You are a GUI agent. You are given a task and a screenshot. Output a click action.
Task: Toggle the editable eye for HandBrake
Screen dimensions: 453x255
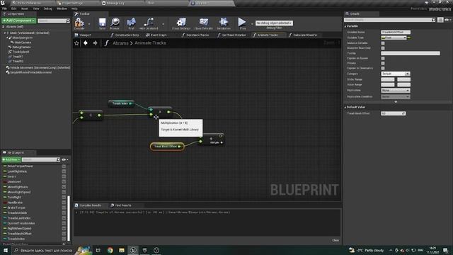point(64,203)
